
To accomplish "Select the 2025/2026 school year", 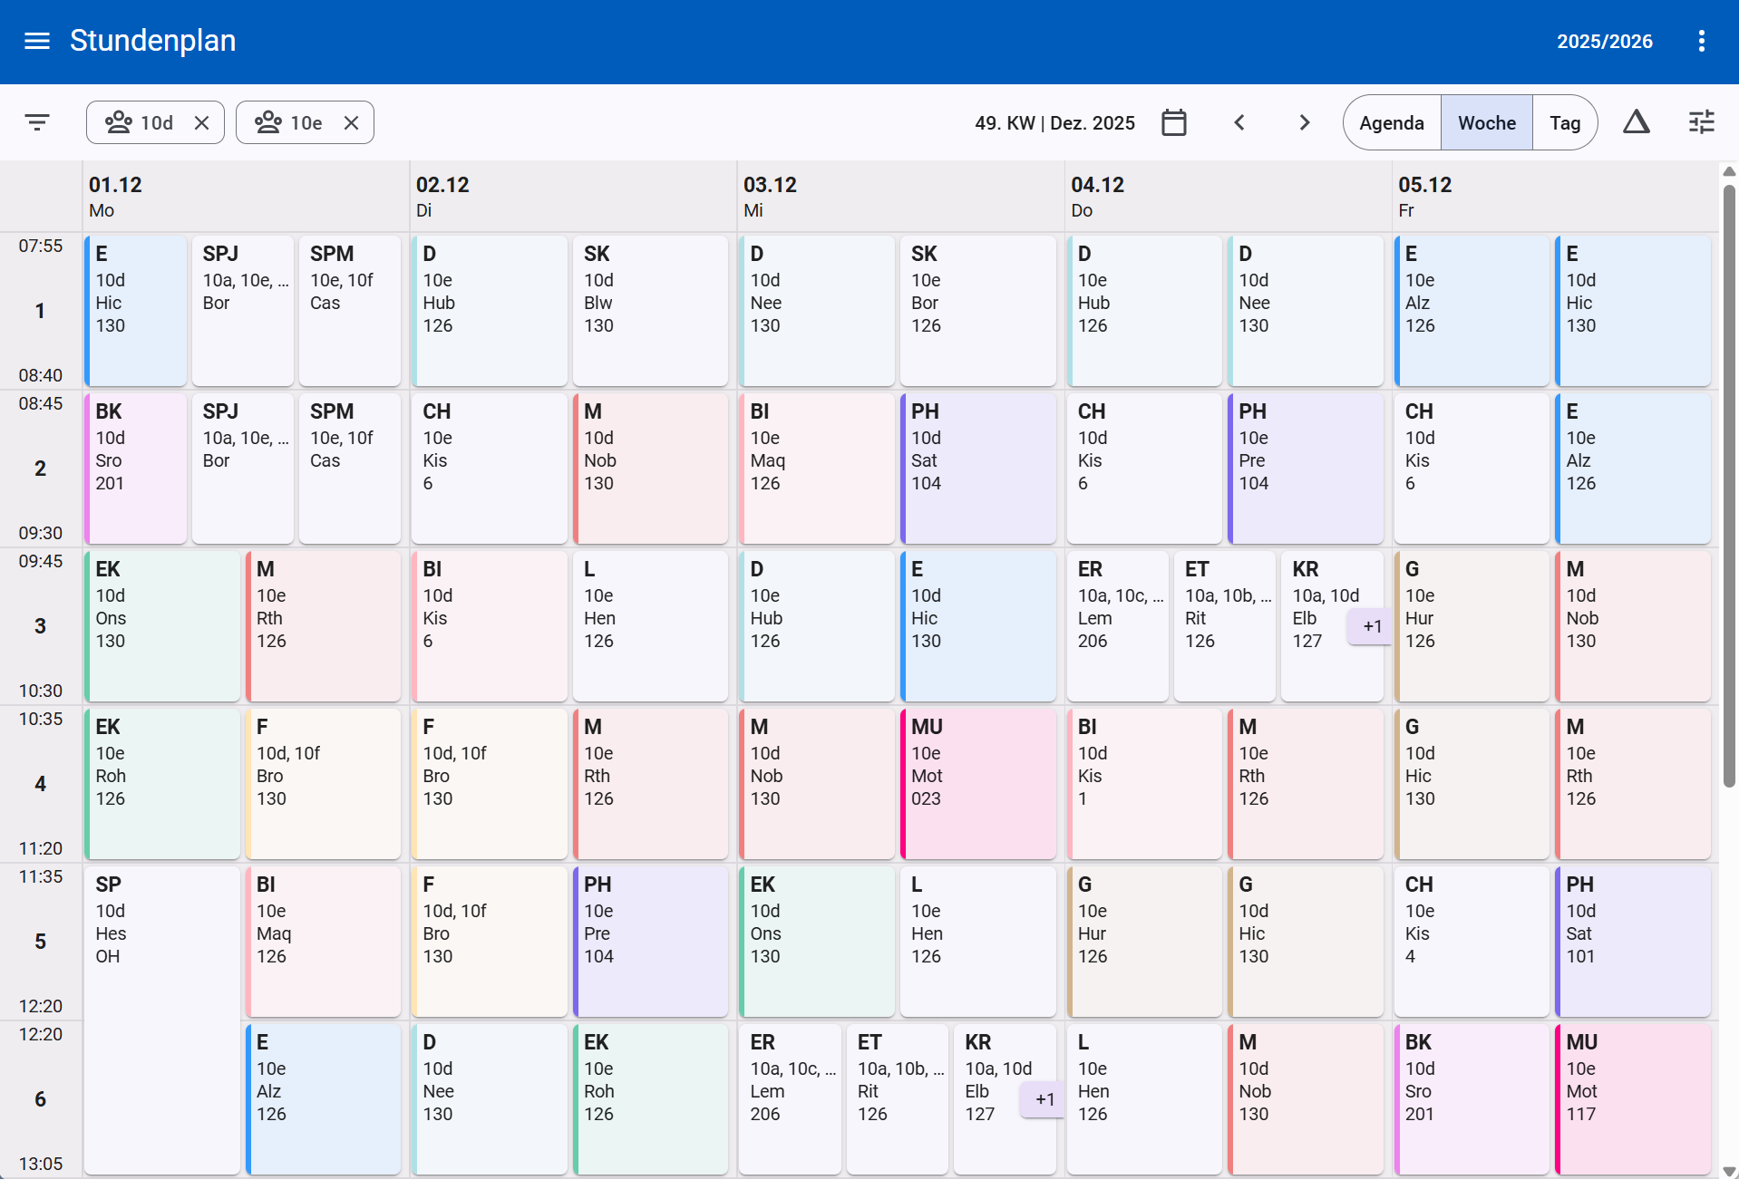I will coord(1604,41).
